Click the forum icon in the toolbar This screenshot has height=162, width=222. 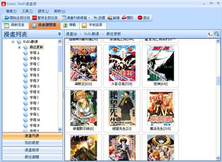[x=110, y=18]
